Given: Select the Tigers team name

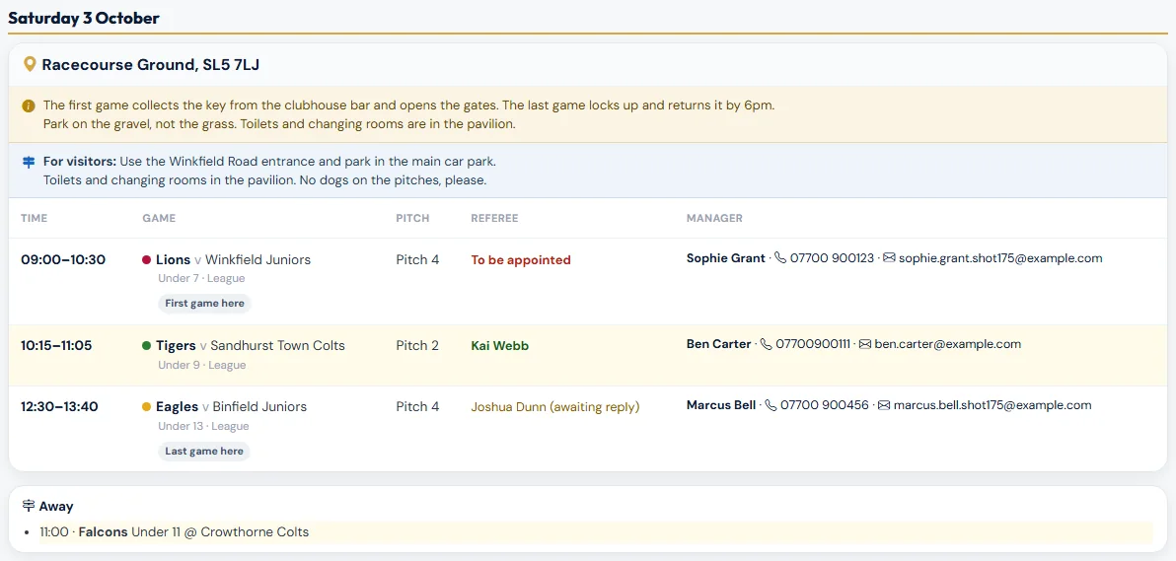Looking at the screenshot, I should pyautogui.click(x=177, y=346).
